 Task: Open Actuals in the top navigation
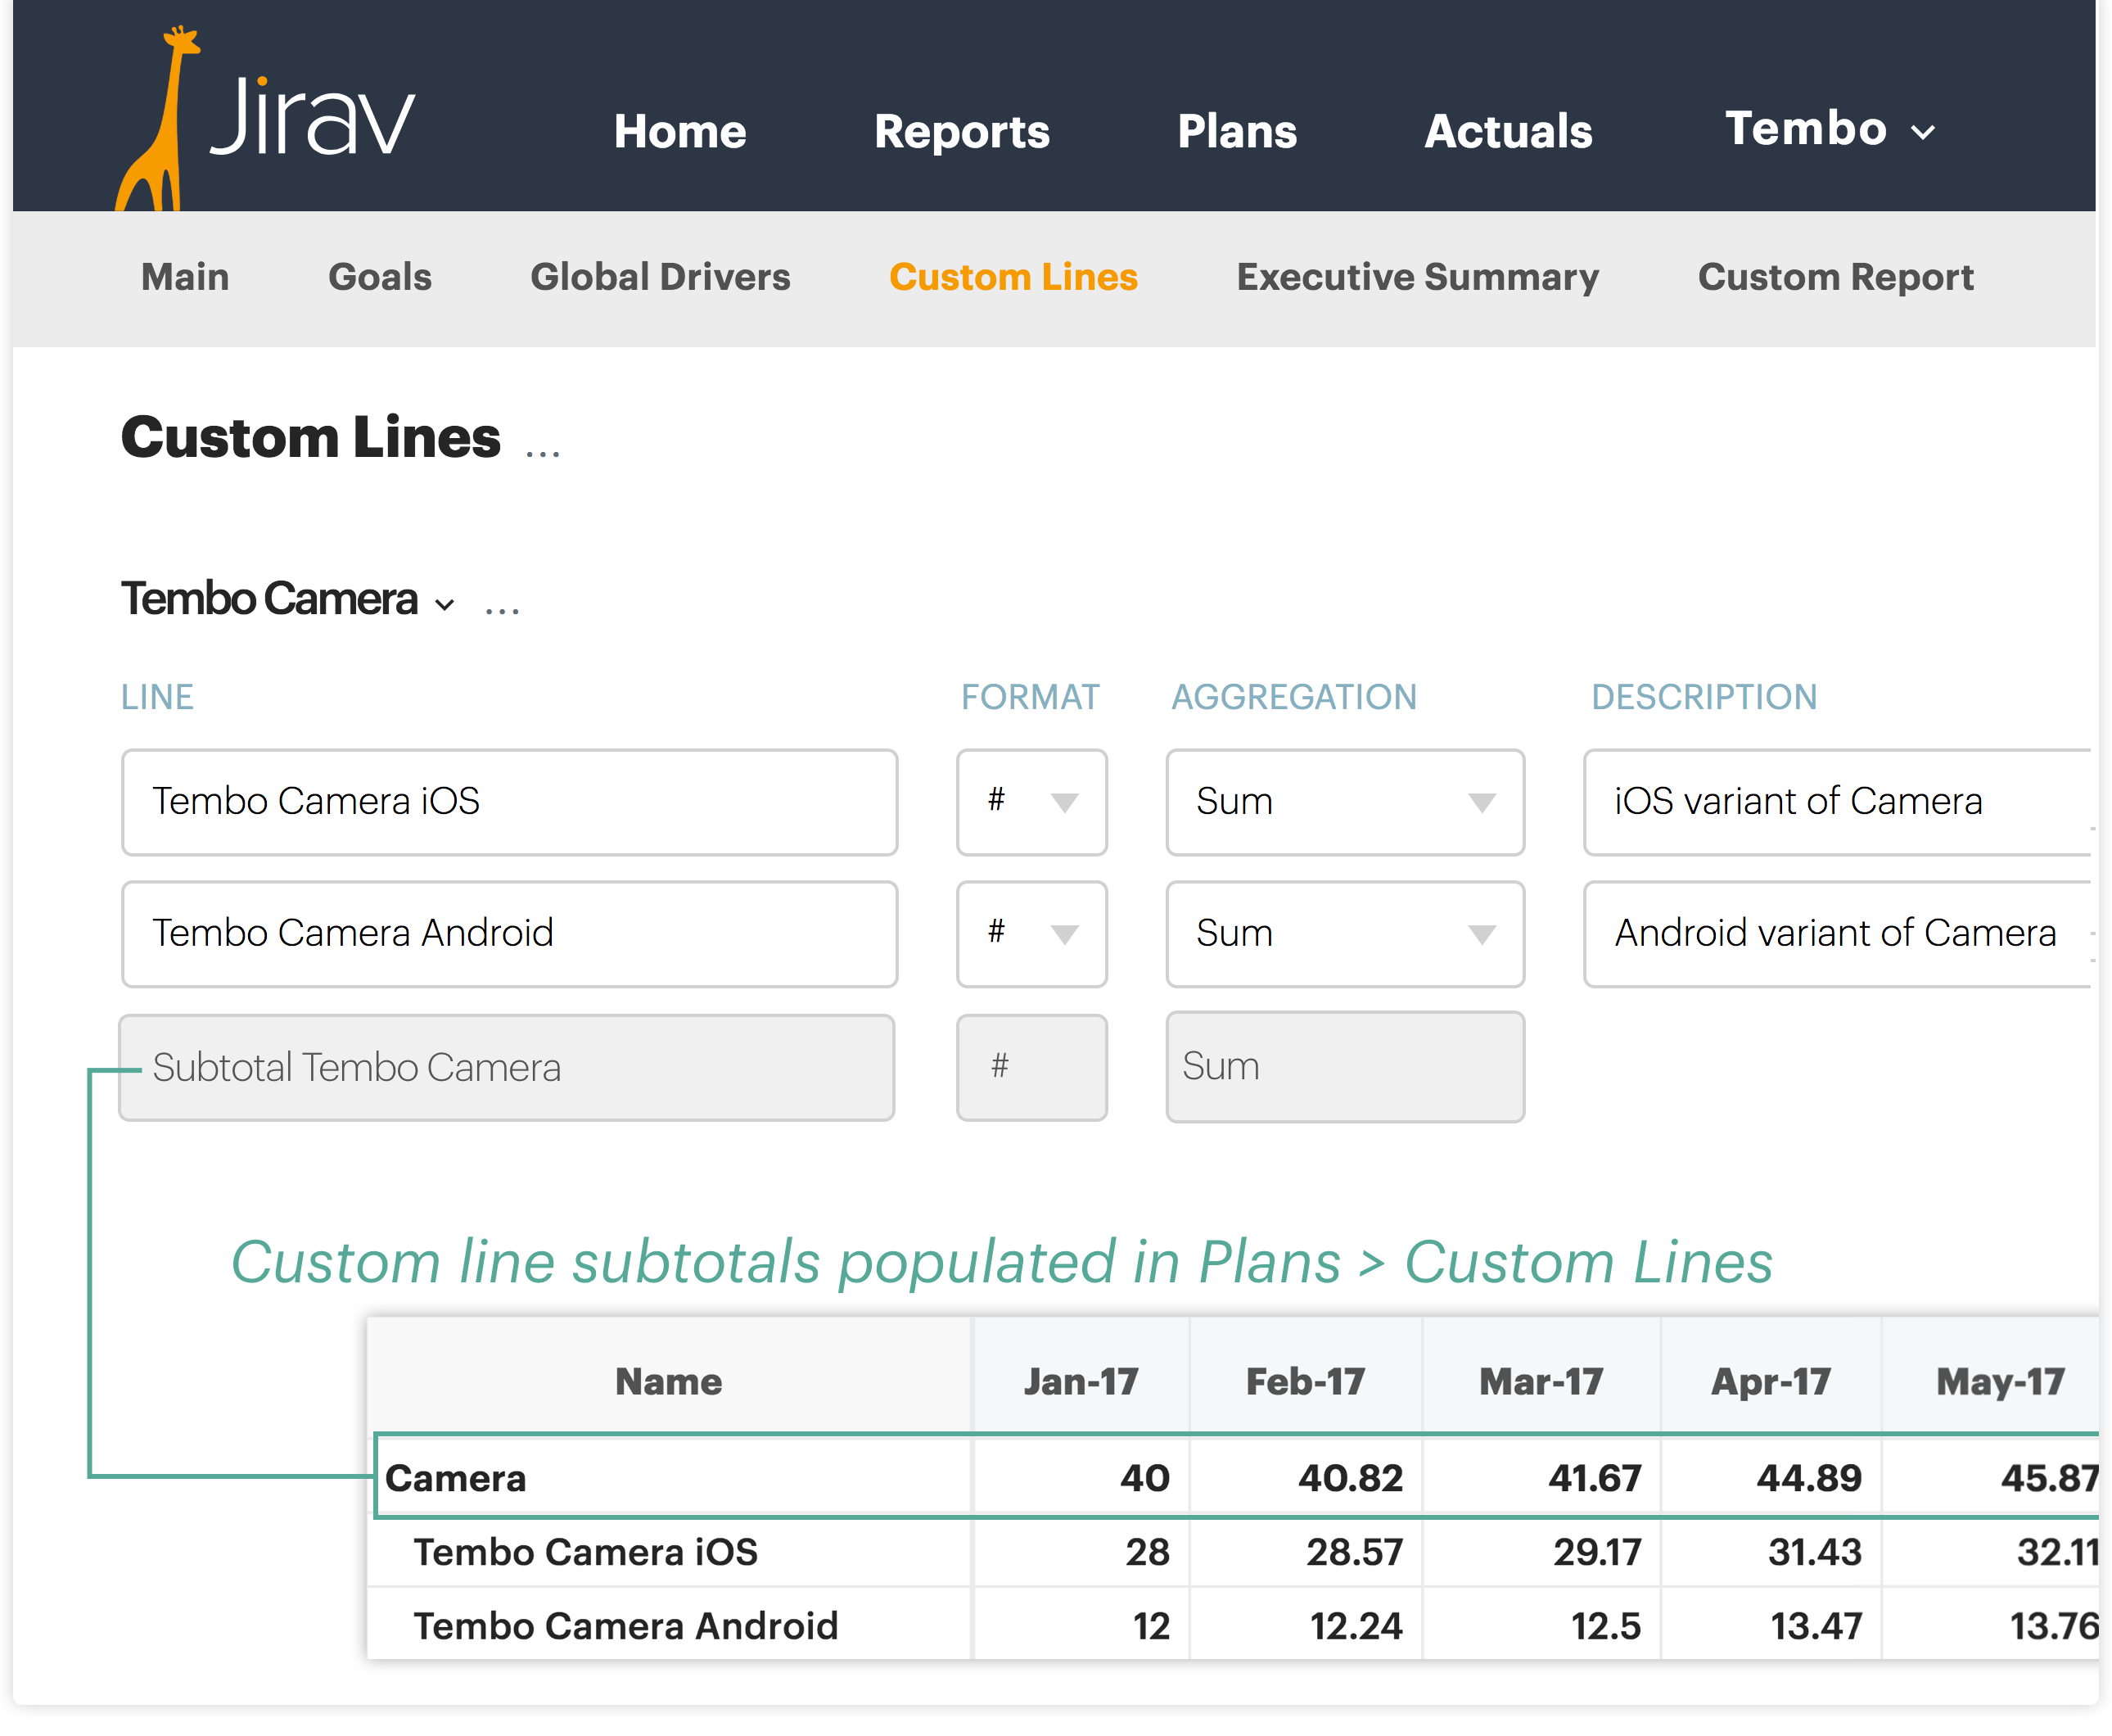(1507, 131)
